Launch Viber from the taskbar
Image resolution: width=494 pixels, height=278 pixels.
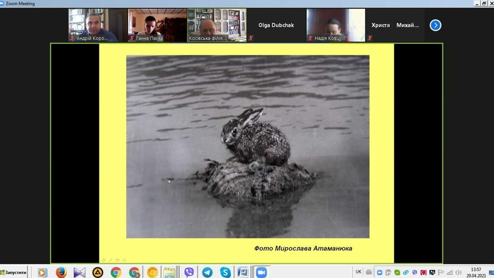point(189,272)
